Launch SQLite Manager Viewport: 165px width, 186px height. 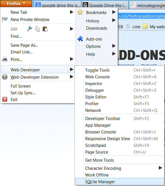click(119, 182)
